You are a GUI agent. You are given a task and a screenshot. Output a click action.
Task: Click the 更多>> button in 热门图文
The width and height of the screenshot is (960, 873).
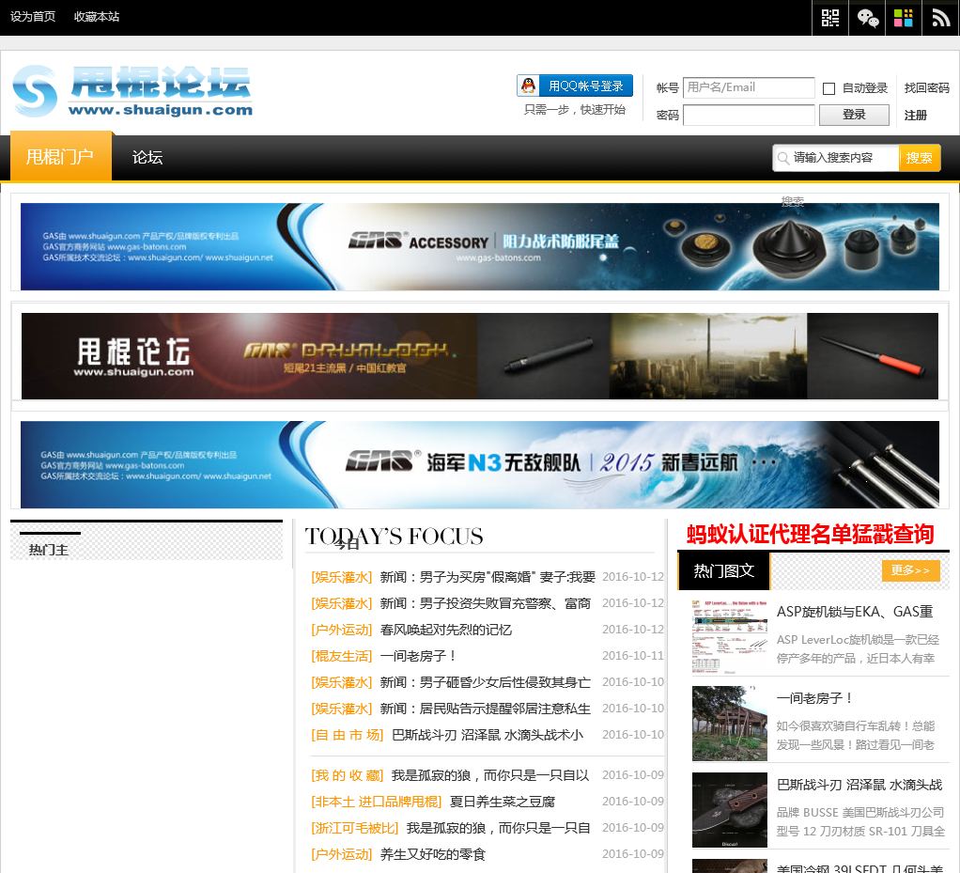tap(910, 570)
